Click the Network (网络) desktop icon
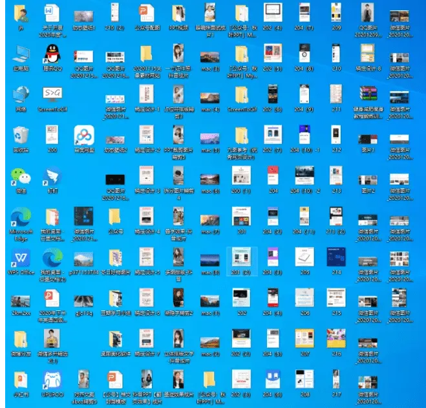 click(x=21, y=96)
